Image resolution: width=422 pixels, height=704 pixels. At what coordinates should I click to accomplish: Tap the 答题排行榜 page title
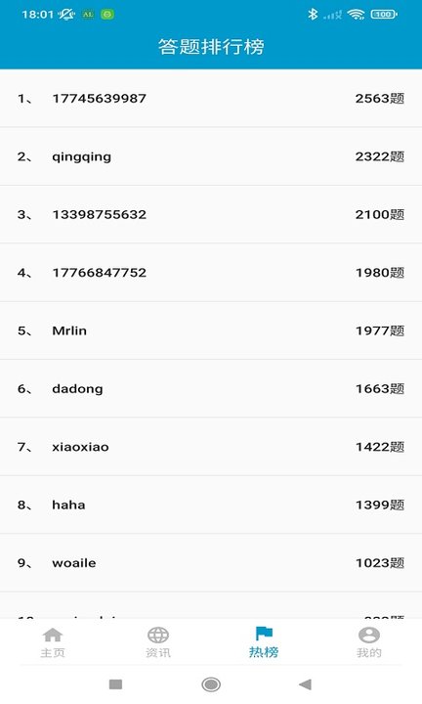coord(211,47)
